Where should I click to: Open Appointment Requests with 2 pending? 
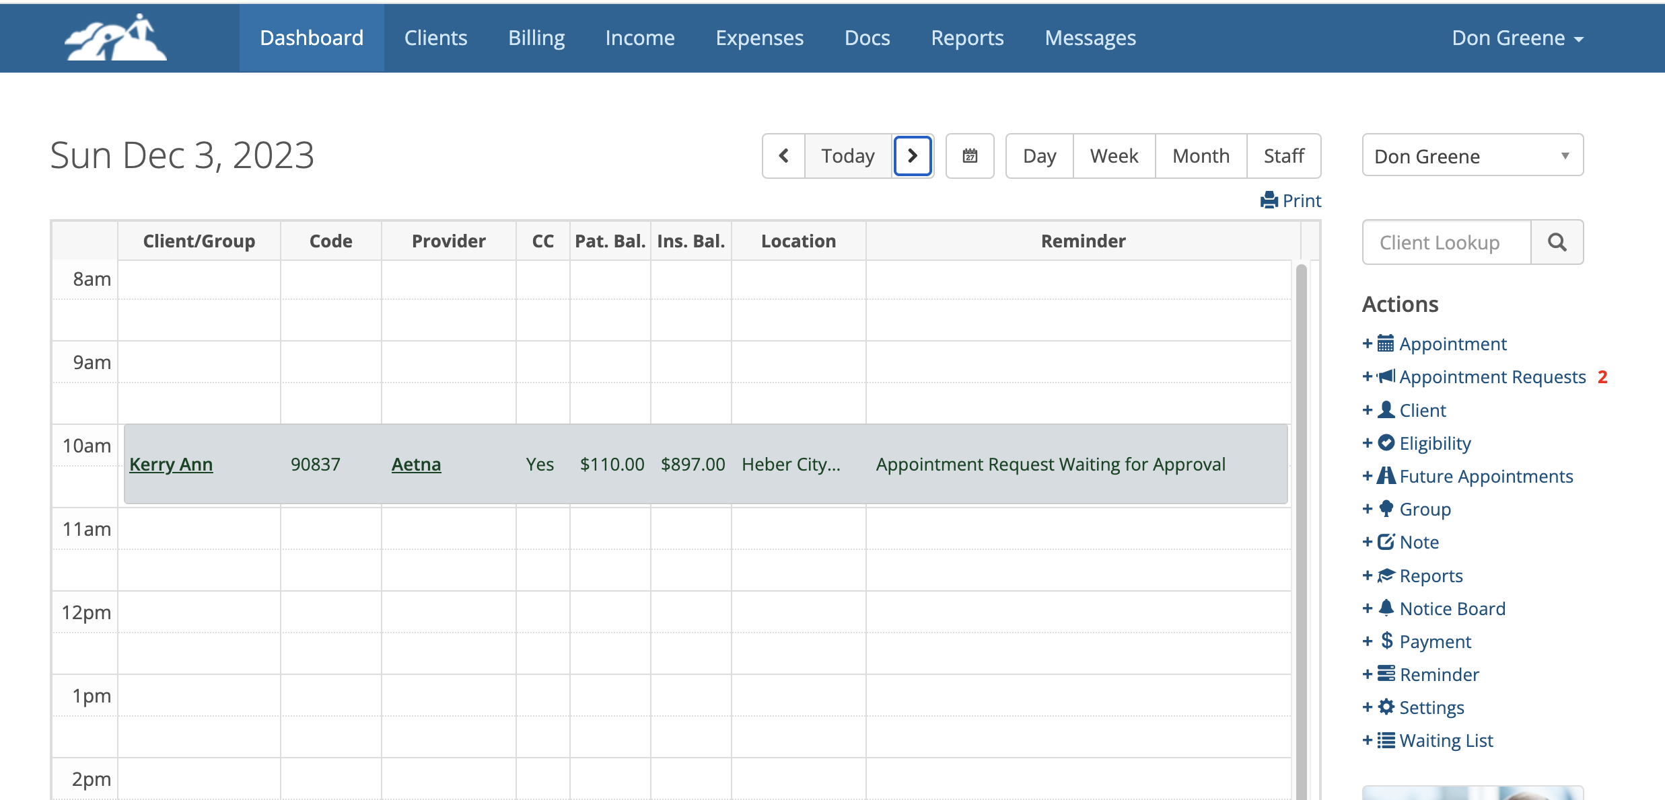(1492, 376)
